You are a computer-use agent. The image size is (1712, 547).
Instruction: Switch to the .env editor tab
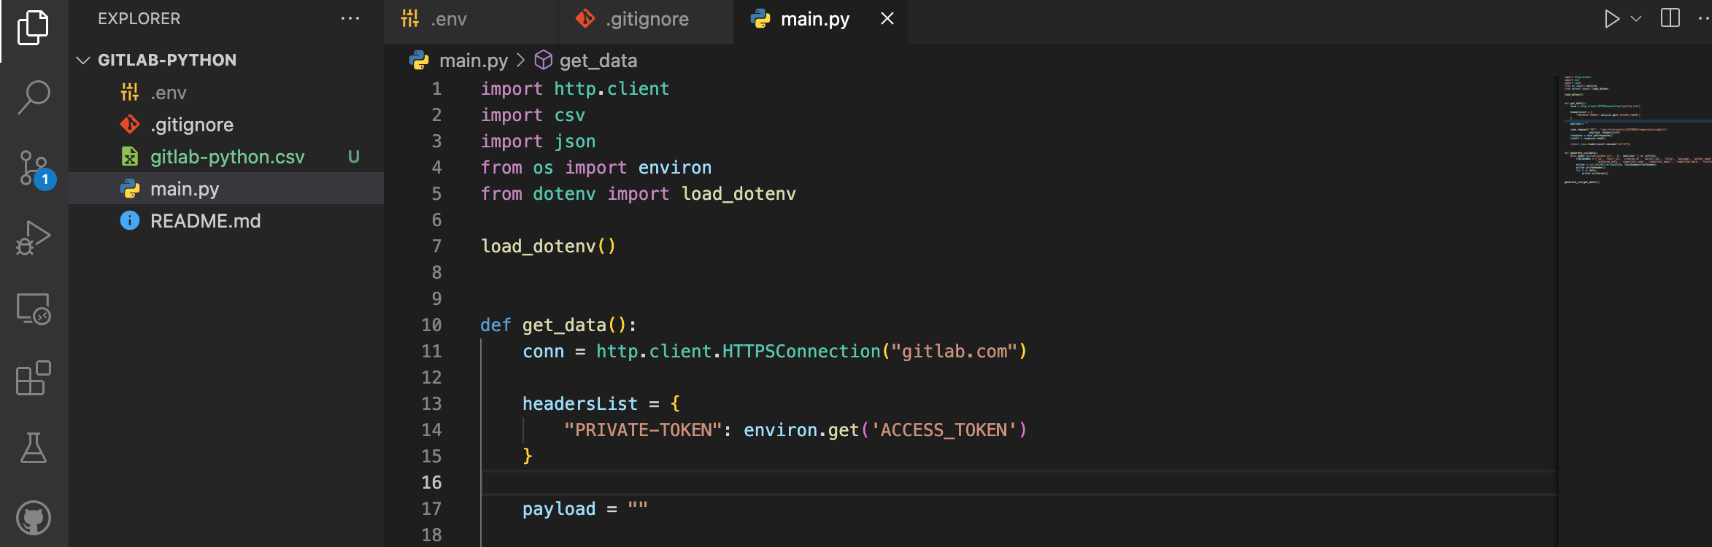447,19
